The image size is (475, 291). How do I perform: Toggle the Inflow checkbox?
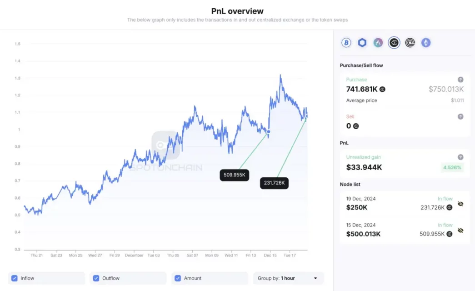point(15,278)
